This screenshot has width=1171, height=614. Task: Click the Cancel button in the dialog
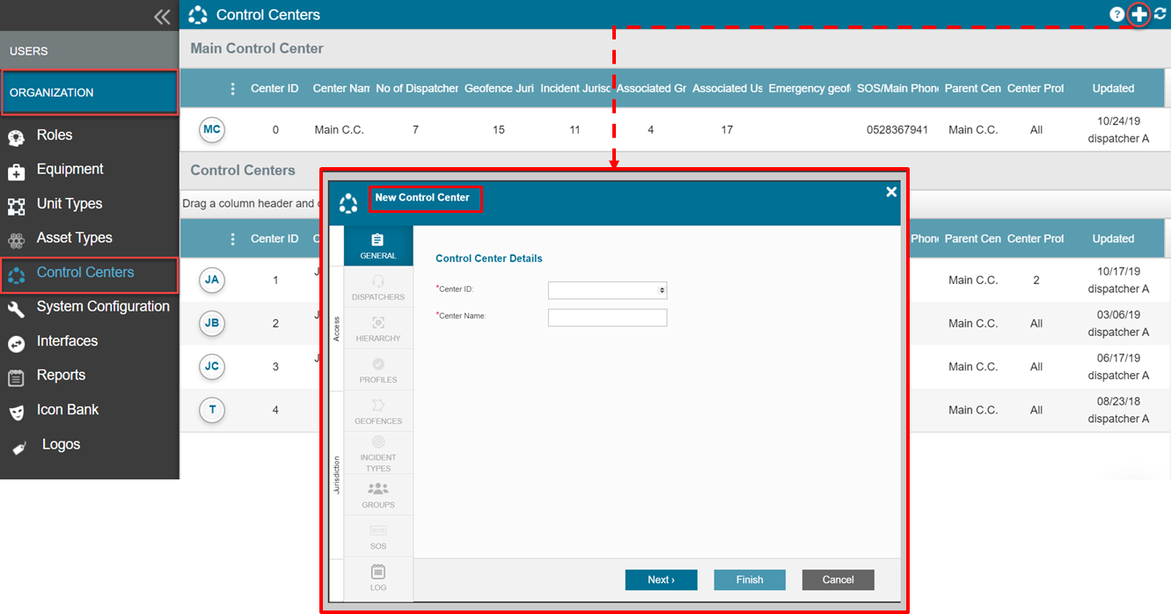click(x=838, y=580)
